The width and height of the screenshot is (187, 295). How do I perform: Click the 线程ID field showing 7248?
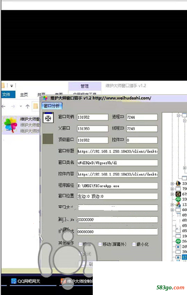pyautogui.click(x=142, y=129)
